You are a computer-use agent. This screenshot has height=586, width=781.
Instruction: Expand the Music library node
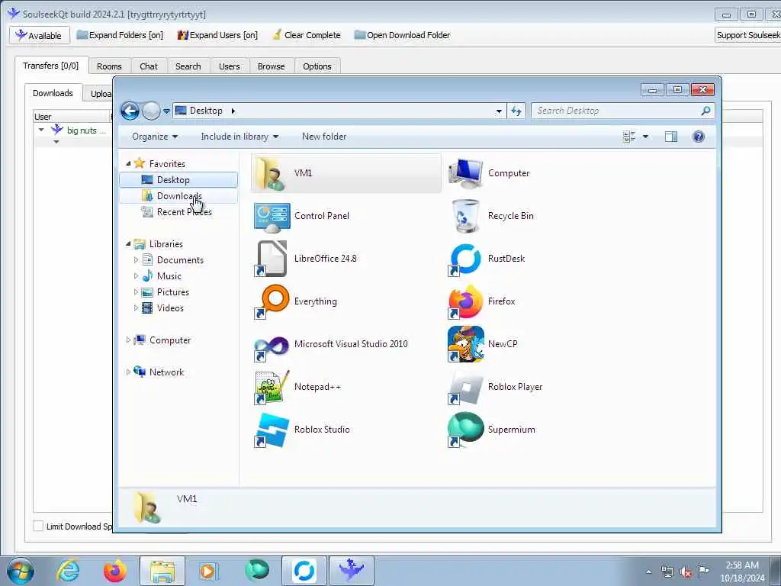click(x=136, y=276)
